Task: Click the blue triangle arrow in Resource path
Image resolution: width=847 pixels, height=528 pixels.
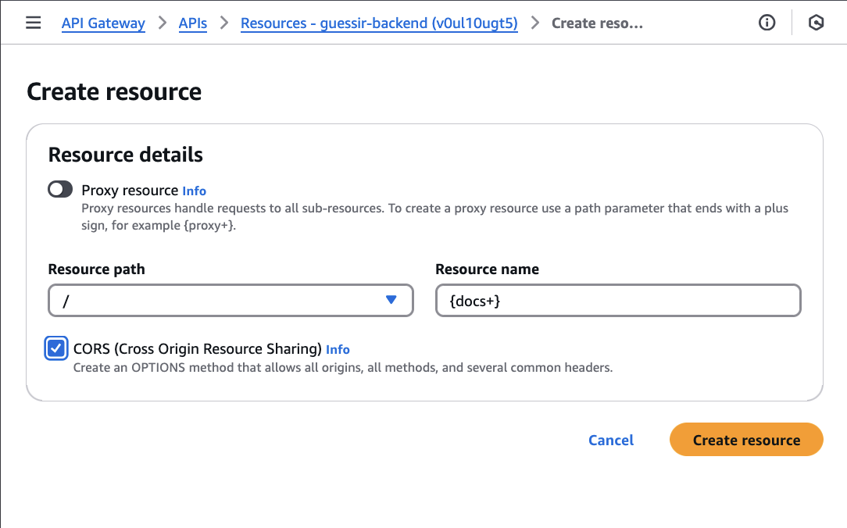Action: pyautogui.click(x=391, y=300)
